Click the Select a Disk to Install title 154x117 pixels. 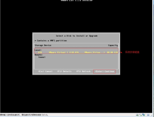pyautogui.click(x=77, y=36)
